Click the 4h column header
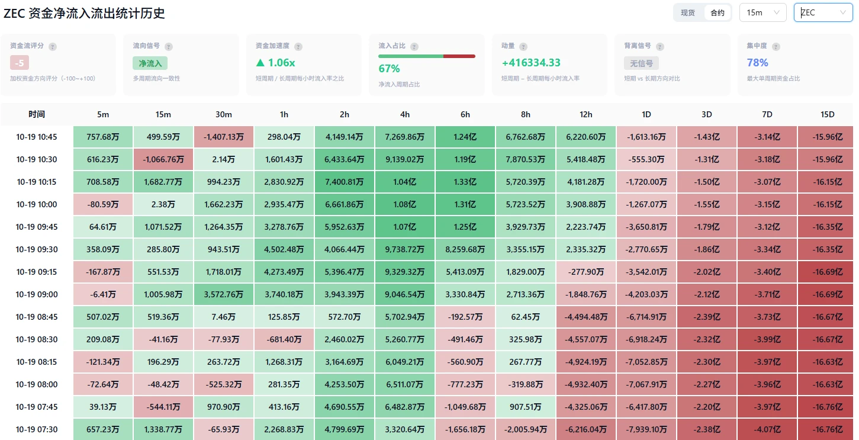Screen dimensions: 859x440 coord(405,114)
